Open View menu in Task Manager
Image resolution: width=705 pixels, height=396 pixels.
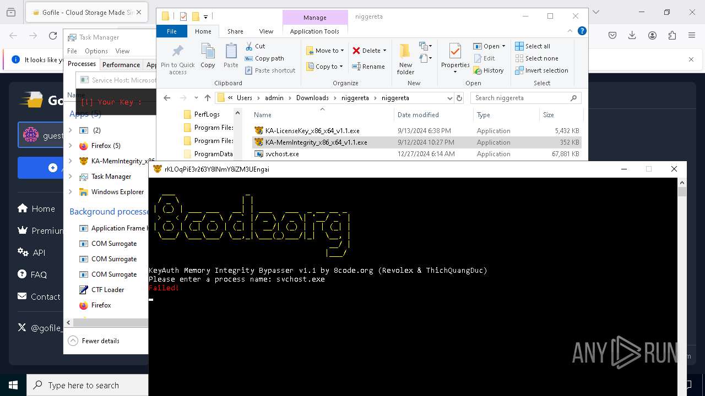(x=122, y=51)
